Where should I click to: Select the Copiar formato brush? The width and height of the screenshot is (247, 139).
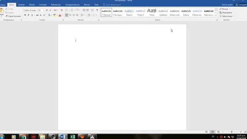[13, 16]
